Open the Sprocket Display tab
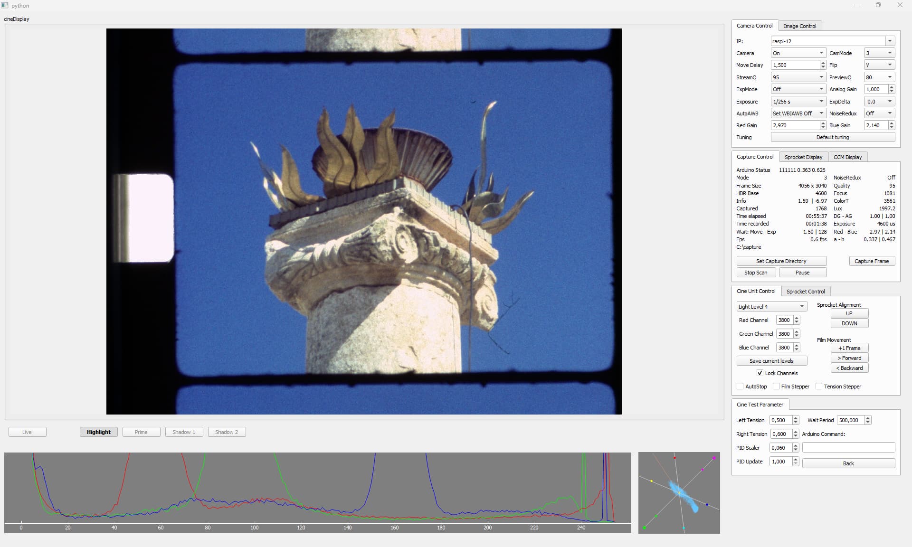This screenshot has height=547, width=912. tap(803, 157)
